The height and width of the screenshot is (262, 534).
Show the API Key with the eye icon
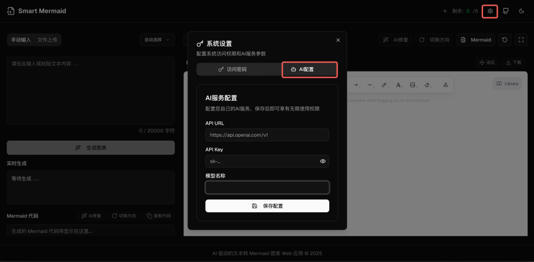click(x=323, y=161)
